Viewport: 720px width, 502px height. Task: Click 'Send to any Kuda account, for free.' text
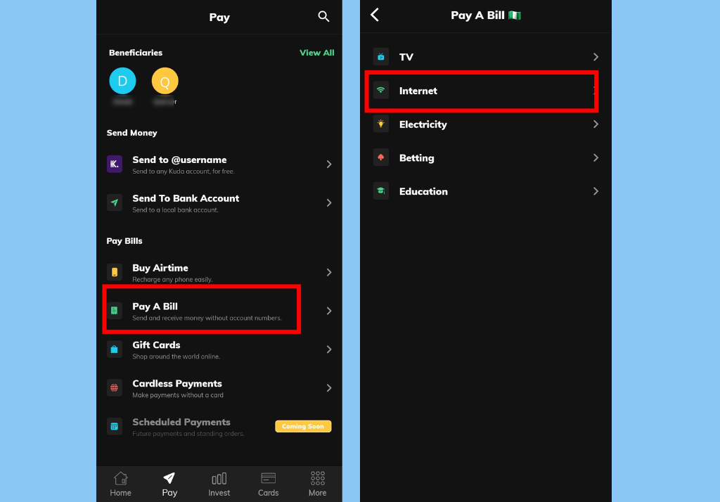[184, 172]
